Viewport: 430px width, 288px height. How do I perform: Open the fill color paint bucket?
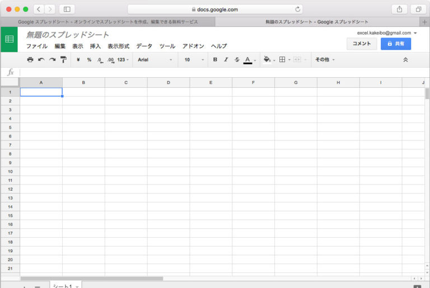tap(267, 60)
